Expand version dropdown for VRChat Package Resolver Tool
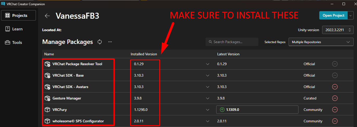The height and width of the screenshot is (127, 357). point(208,64)
